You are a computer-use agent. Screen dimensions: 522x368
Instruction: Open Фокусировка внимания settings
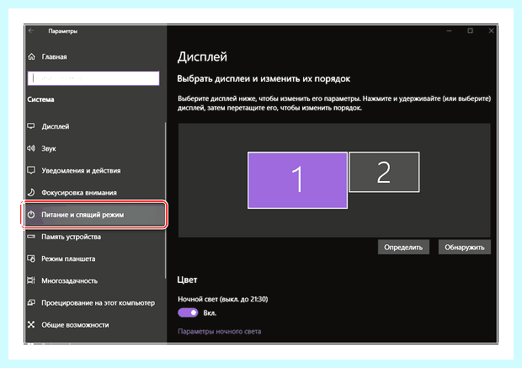click(79, 193)
